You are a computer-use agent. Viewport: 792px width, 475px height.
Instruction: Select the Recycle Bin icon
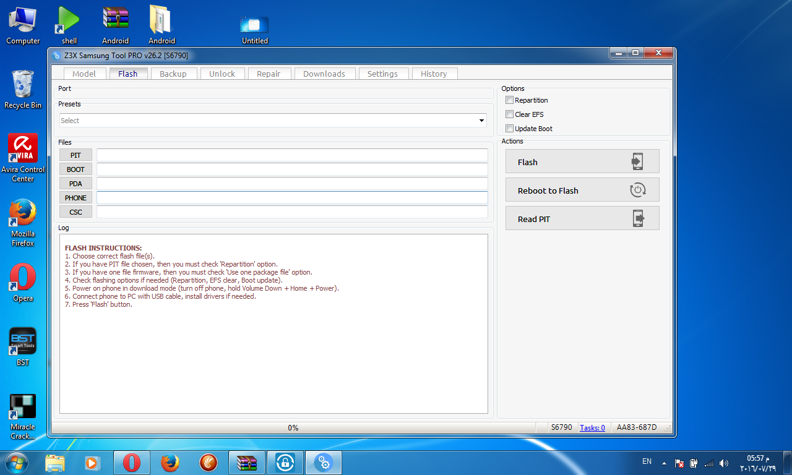pos(23,89)
